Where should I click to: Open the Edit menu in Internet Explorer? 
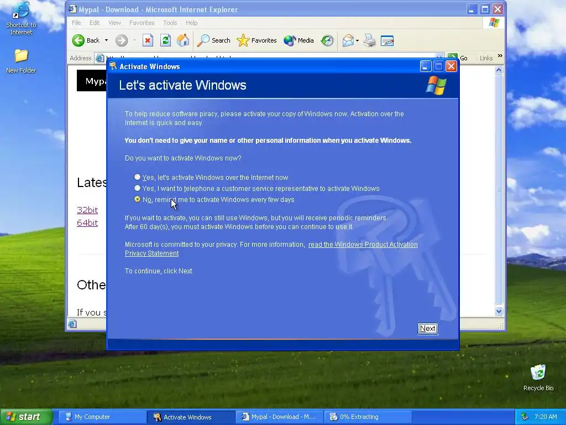coord(94,23)
